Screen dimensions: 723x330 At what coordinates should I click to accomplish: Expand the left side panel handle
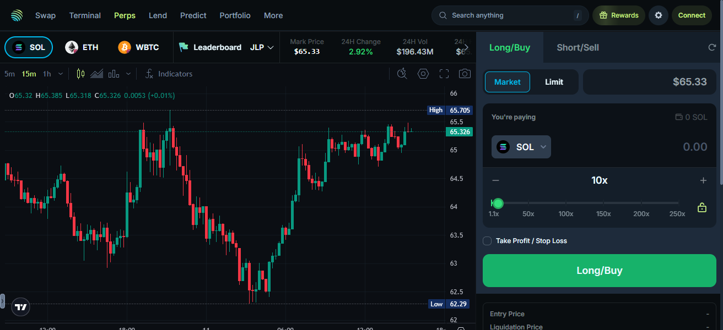click(2, 301)
